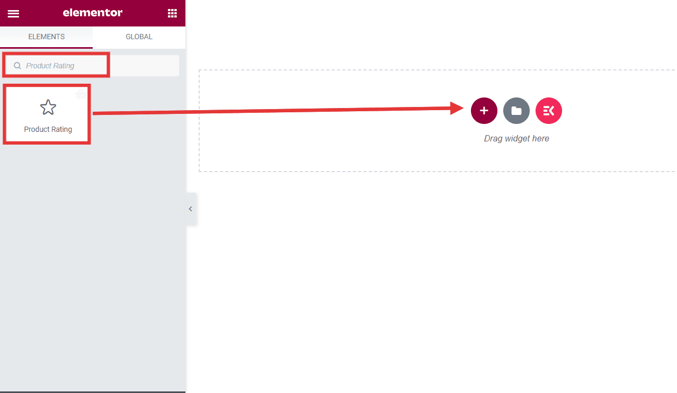This screenshot has height=393, width=677.
Task: Click the search magnifier icon
Action: tap(17, 66)
